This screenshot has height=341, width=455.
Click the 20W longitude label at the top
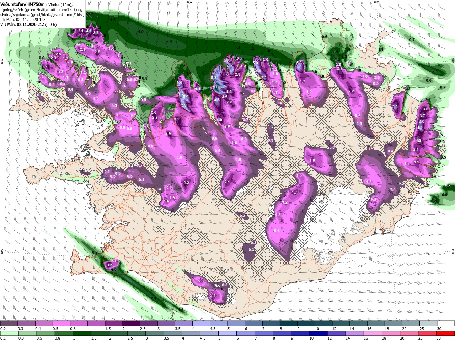coord(189,2)
